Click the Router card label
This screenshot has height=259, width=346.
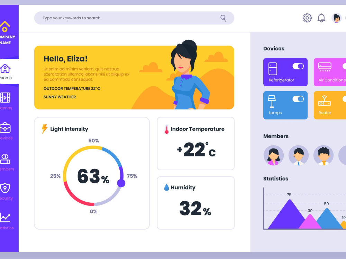tap(325, 113)
